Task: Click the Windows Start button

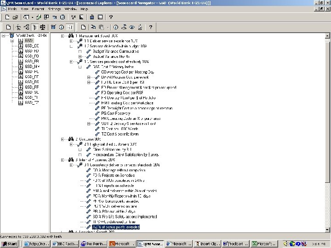Action: (x=10, y=244)
